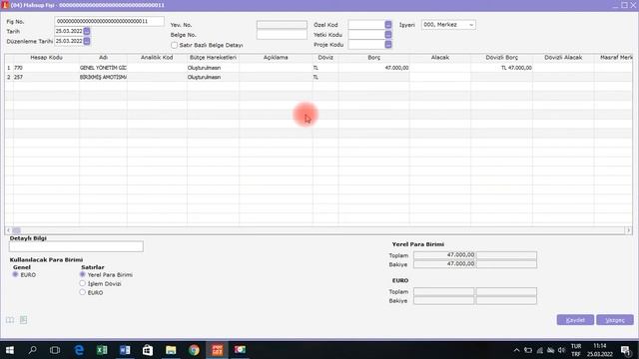The image size is (639, 359).
Task: Open the screen recorder app on the taskbar
Action: click(x=240, y=350)
